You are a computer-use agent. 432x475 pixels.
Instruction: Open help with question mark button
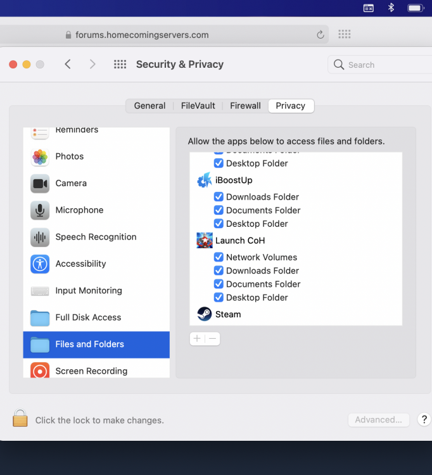point(424,419)
